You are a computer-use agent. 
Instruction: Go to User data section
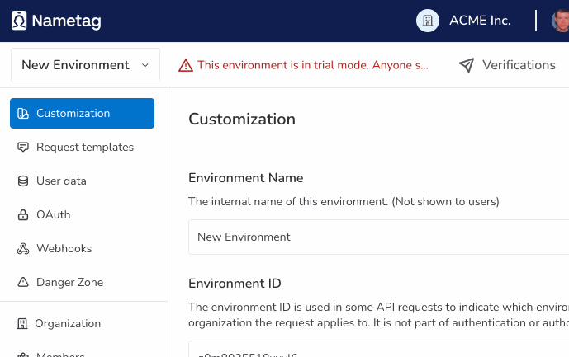coord(61,181)
